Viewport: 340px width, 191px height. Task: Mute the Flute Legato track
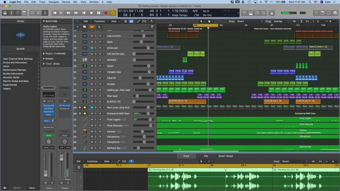(x=92, y=120)
